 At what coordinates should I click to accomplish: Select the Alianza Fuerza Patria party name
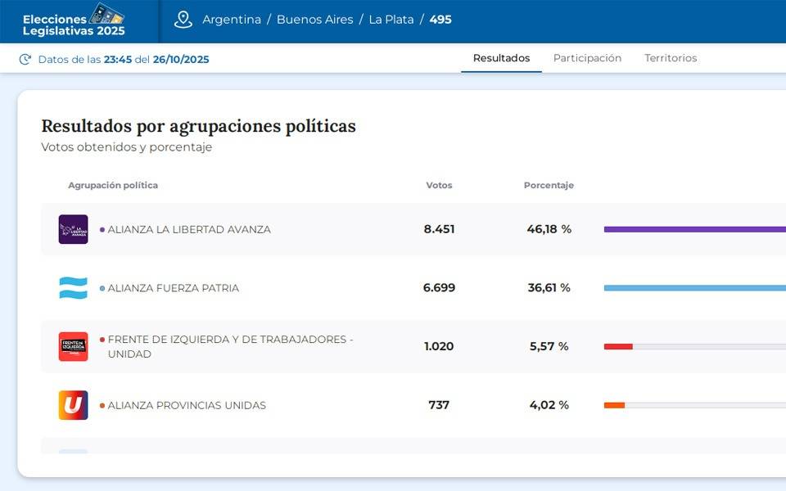click(173, 288)
